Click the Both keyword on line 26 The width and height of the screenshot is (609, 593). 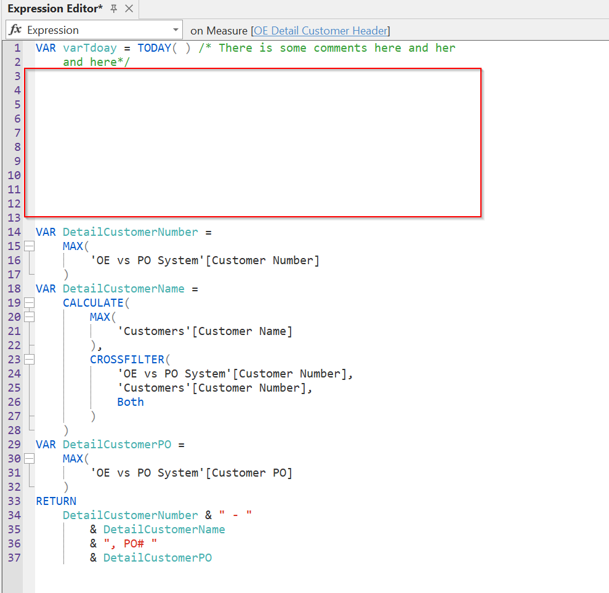click(130, 401)
